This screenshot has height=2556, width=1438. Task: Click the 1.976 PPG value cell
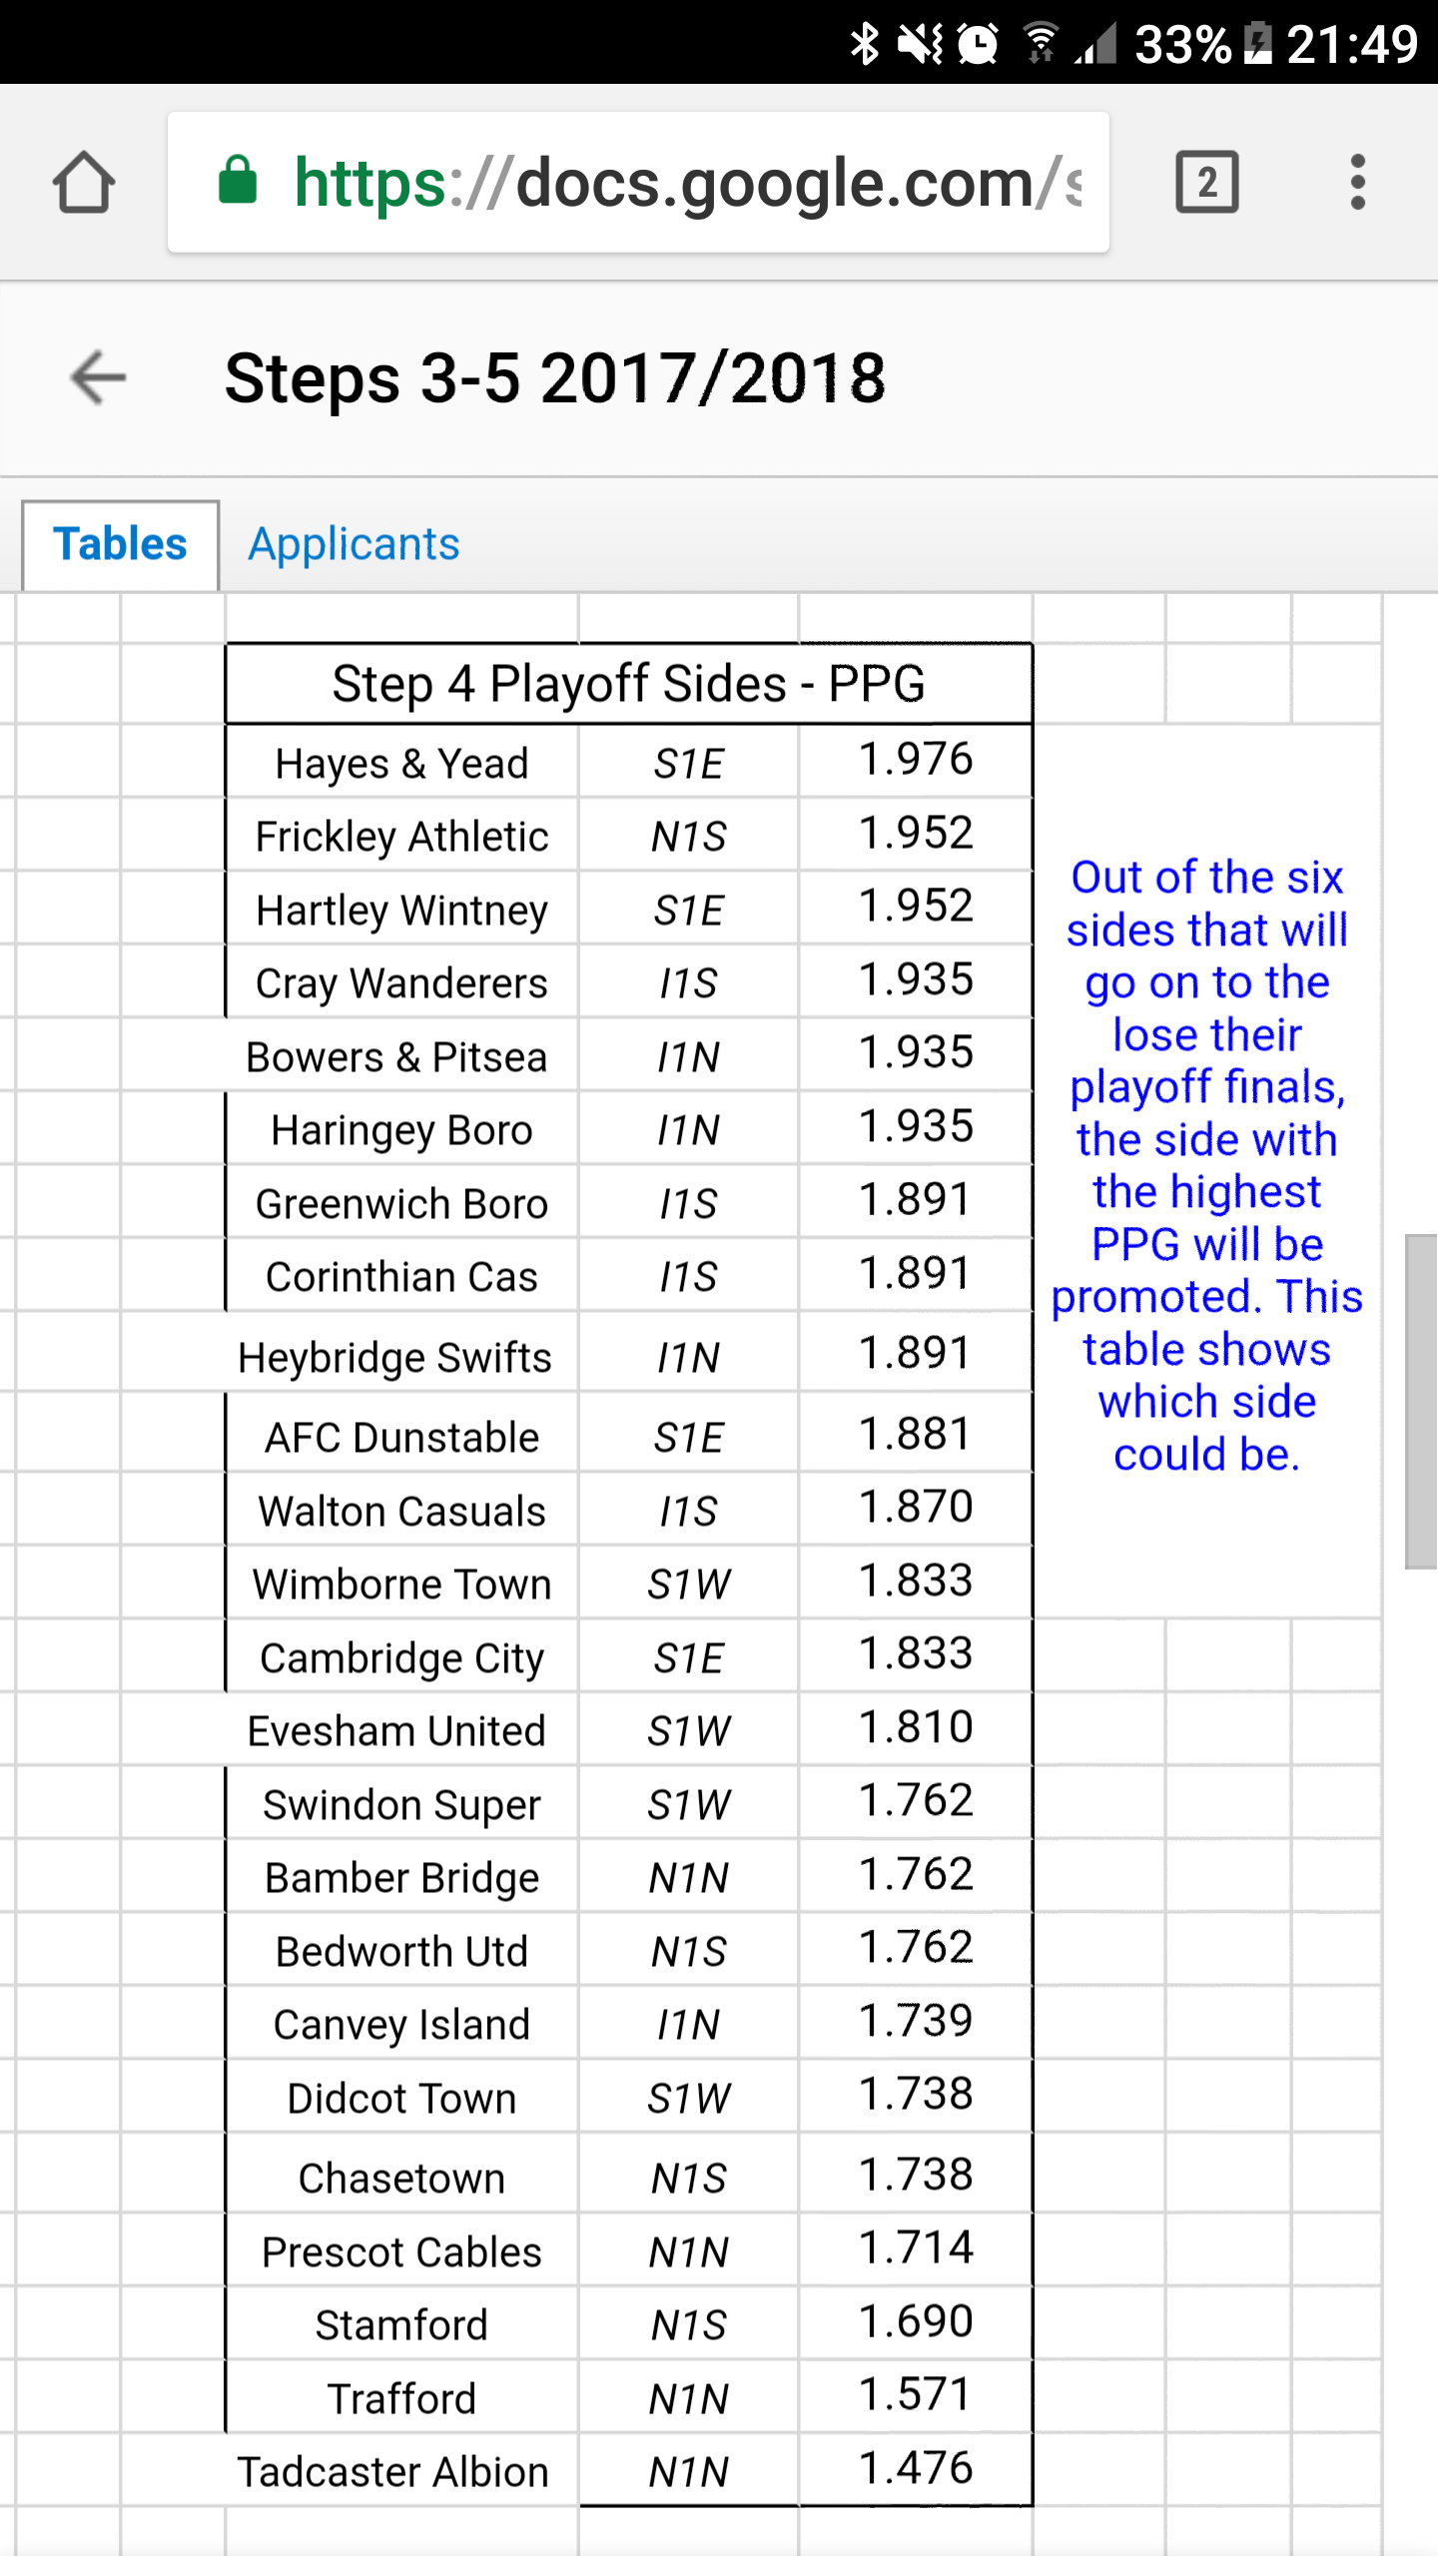coord(916,760)
